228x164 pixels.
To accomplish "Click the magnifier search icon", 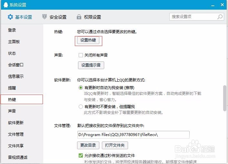I will (220, 17).
